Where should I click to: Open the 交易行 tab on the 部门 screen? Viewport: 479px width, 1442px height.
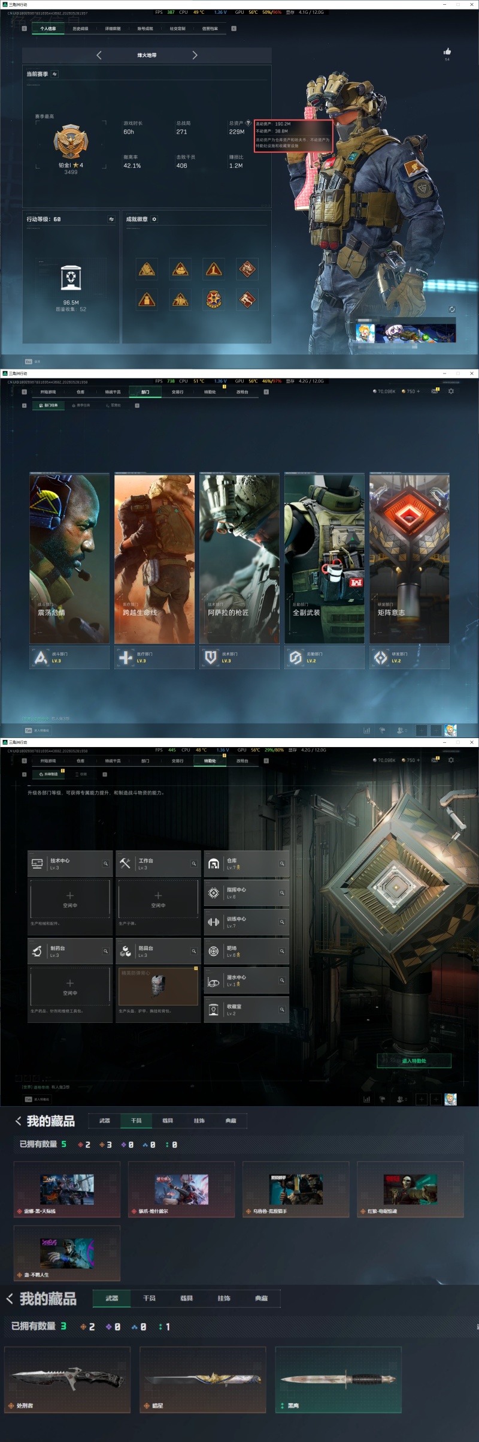[177, 392]
